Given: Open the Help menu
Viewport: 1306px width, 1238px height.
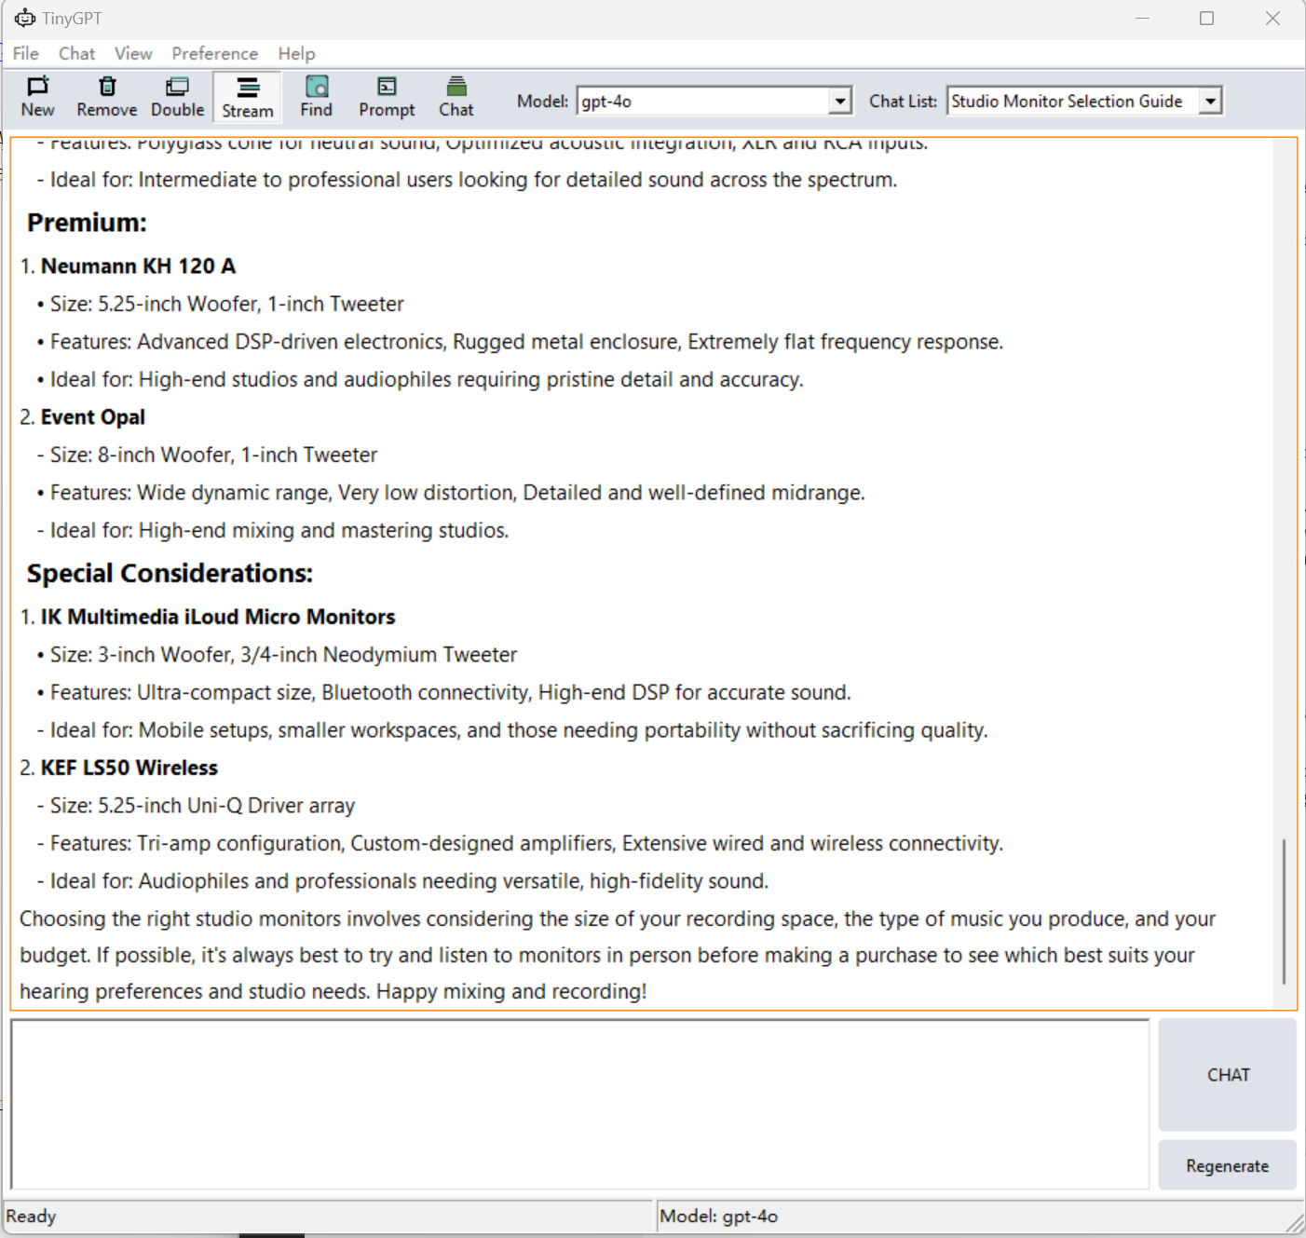Looking at the screenshot, I should [296, 53].
